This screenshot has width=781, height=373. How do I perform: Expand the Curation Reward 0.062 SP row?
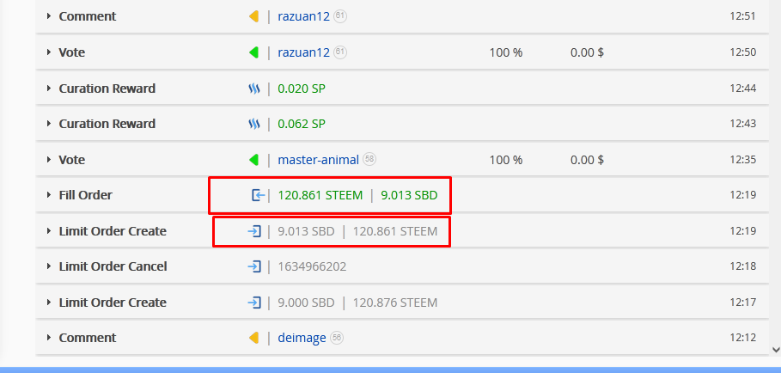click(49, 124)
